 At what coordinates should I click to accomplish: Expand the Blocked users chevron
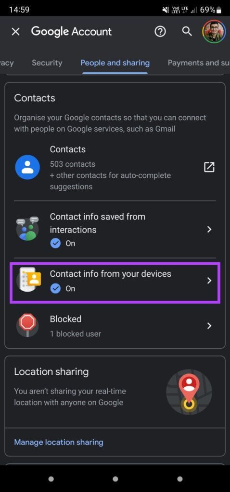coord(209,326)
